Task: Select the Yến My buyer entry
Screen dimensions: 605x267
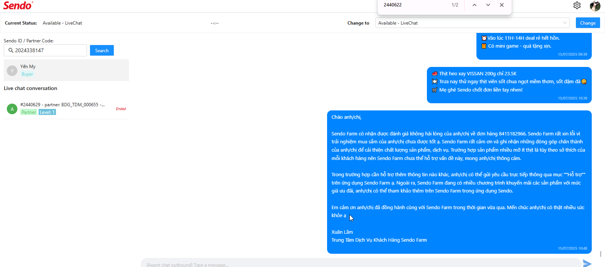Action: coord(66,70)
